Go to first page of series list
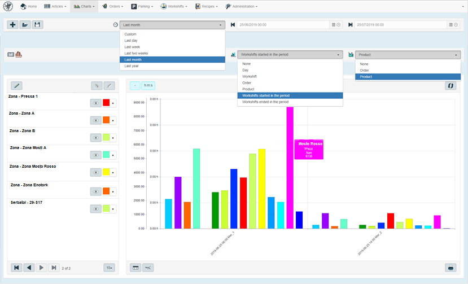Viewport: 468px width, 284px height. 16,268
